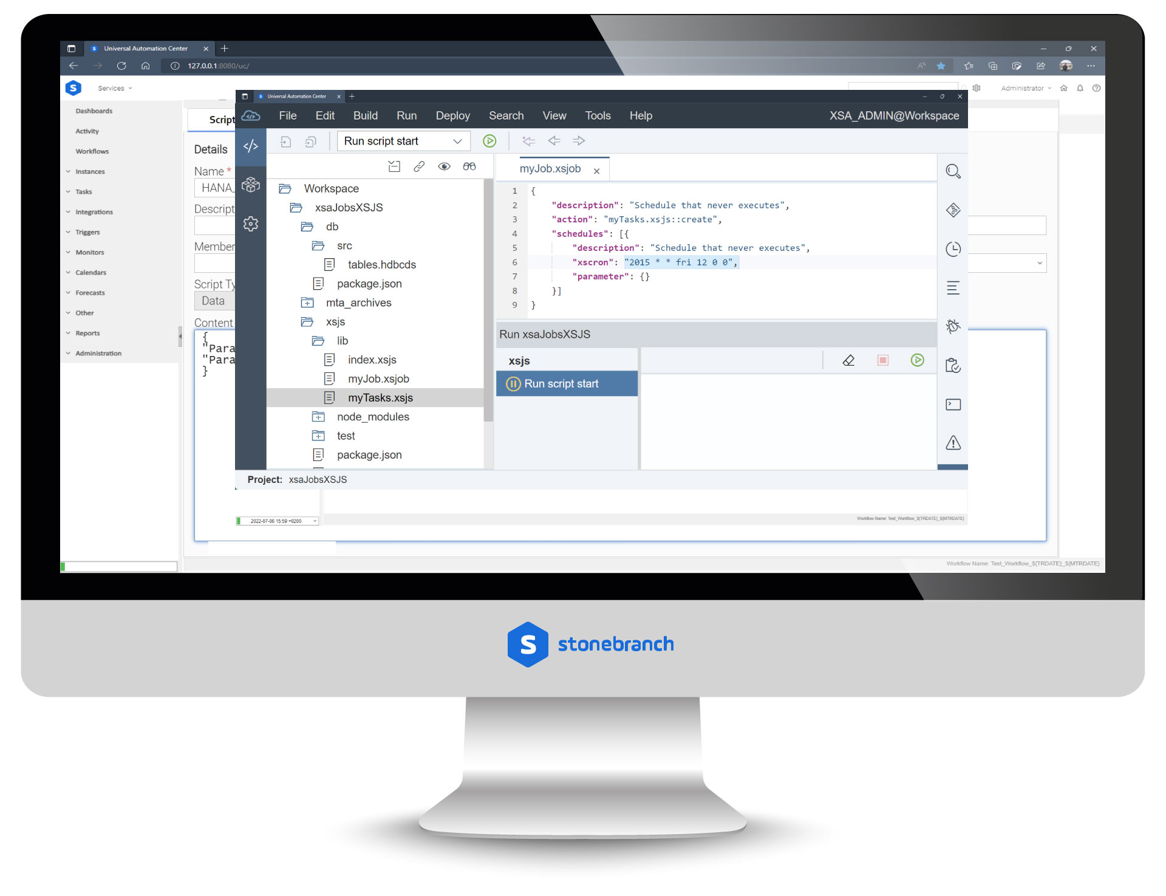
Task: Click the browser favorites star icon
Action: pos(941,66)
